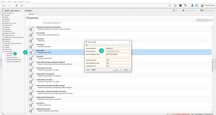Click the printer icon in the toolbar

tap(16, 5)
